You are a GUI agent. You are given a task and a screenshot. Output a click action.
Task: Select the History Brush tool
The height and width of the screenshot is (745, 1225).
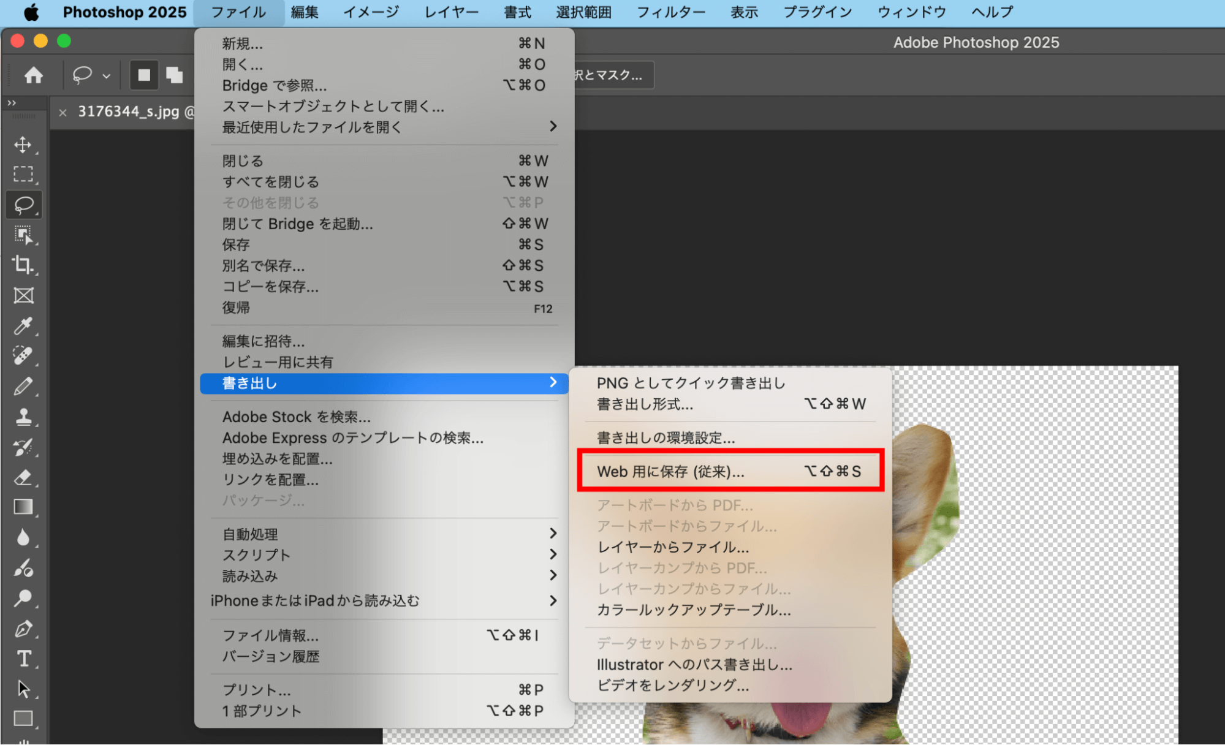(23, 447)
